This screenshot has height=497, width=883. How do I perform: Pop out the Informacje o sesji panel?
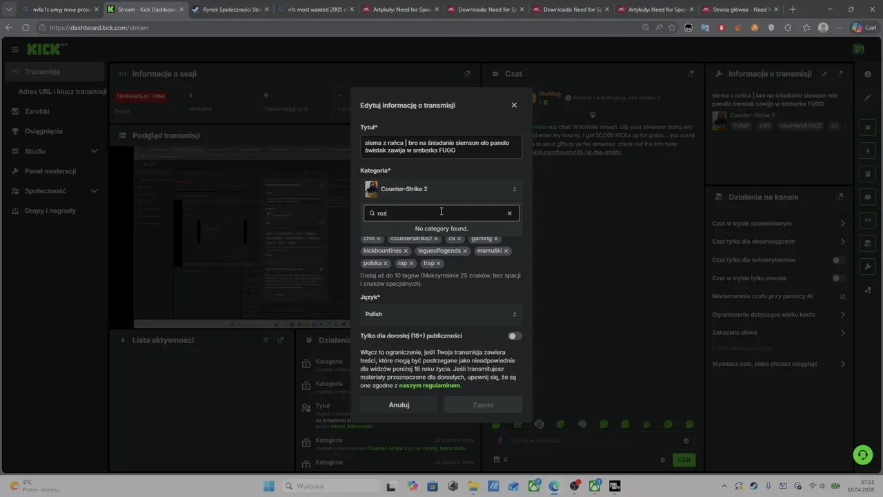click(467, 74)
